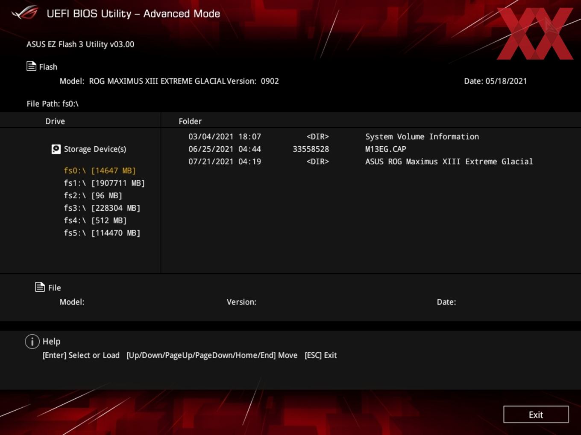Click the File section Date: label
Viewport: 581px width, 435px height.
pos(446,302)
